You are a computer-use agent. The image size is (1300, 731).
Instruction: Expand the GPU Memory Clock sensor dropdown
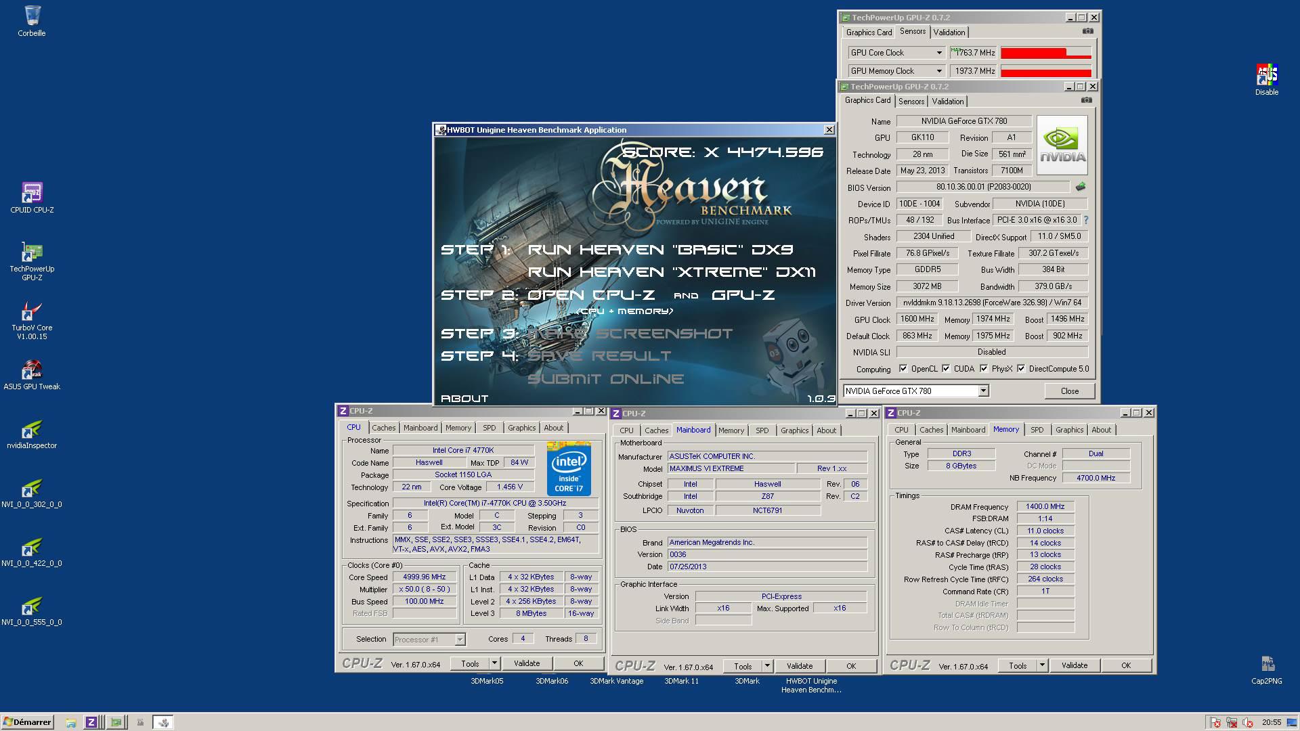point(939,71)
